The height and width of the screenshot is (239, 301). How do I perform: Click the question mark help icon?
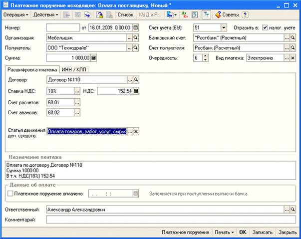245,15
